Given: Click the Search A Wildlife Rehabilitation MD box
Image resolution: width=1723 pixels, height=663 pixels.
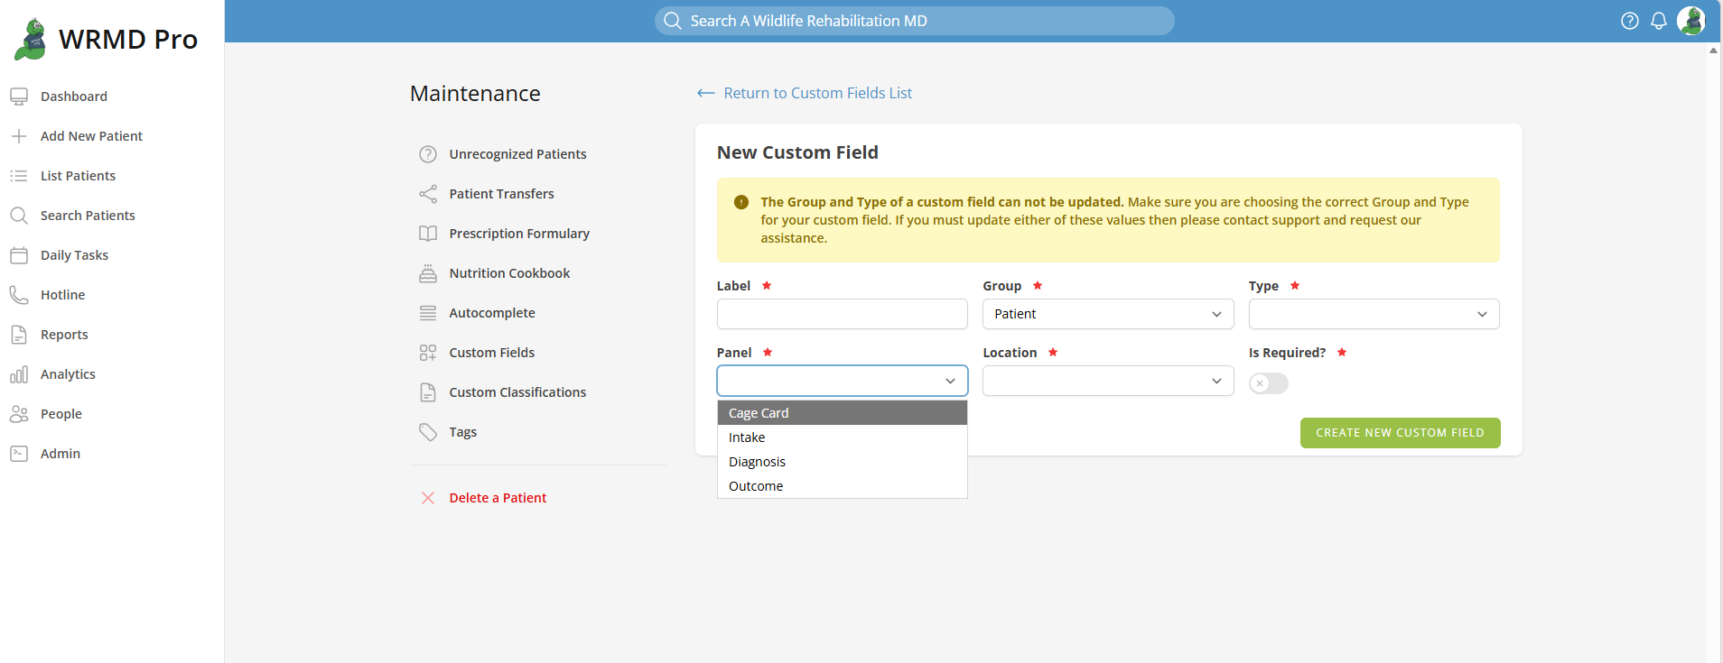Looking at the screenshot, I should pos(914,21).
